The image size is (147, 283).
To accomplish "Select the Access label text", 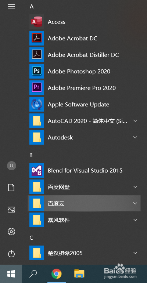I will pos(57,22).
